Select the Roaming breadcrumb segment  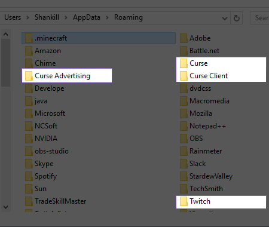click(x=129, y=17)
